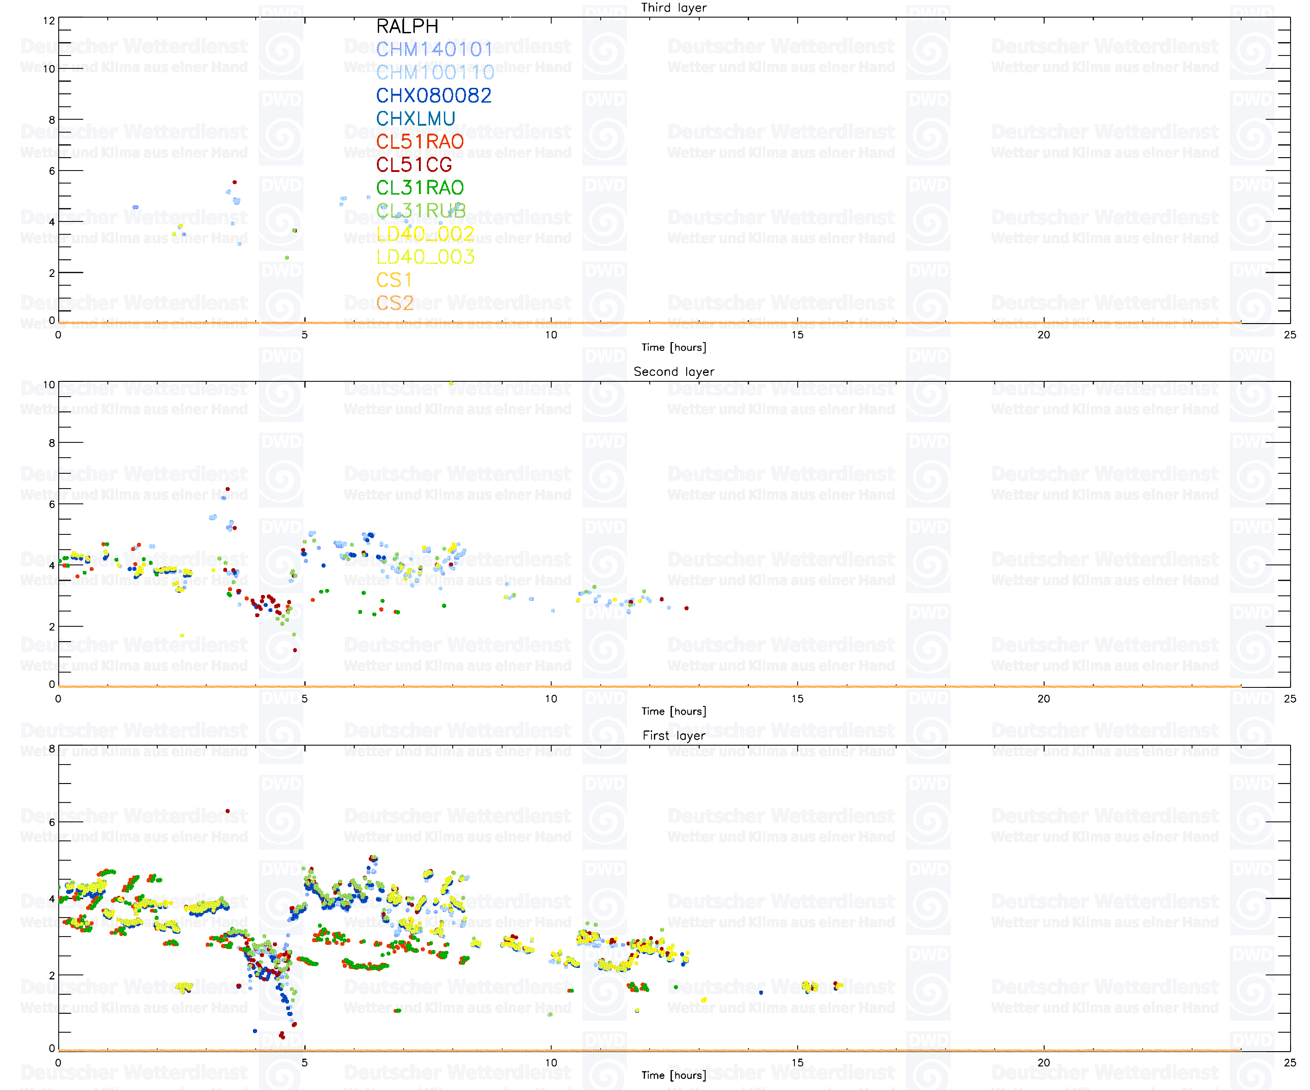Click the CL31RAO legend label
The height and width of the screenshot is (1090, 1310).
(420, 188)
